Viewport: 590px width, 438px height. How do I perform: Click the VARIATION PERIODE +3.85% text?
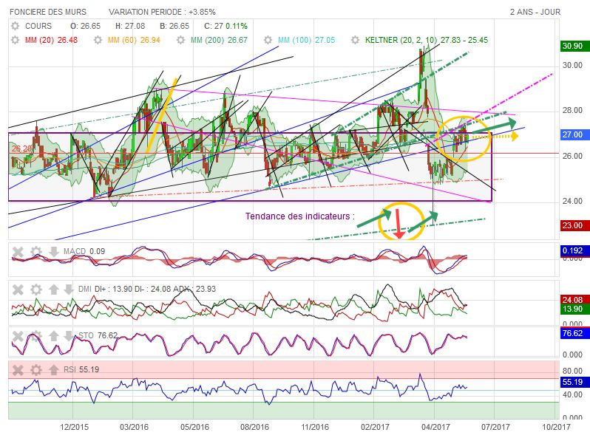coord(162,12)
